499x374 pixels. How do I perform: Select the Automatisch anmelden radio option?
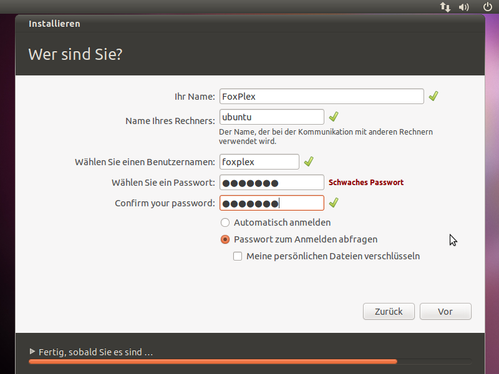coord(225,223)
